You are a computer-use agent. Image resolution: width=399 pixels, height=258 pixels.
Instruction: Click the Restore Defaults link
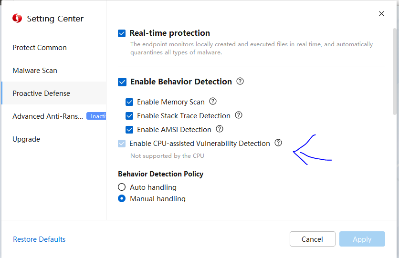(39, 239)
